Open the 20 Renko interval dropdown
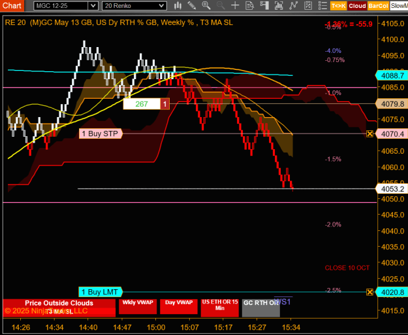This screenshot has height=335, width=408. [134, 6]
